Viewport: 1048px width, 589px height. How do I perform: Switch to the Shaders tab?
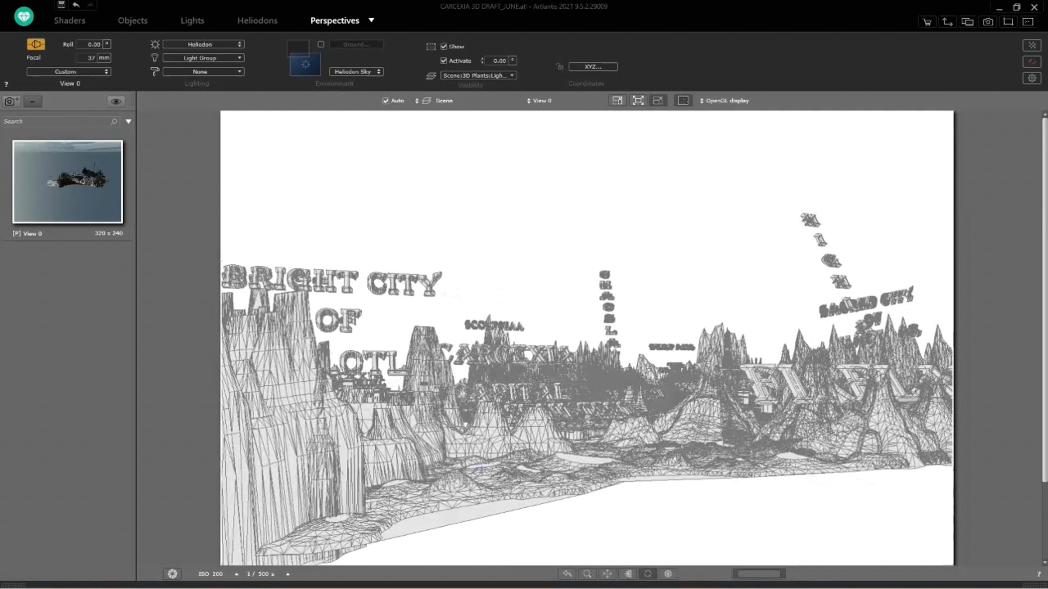point(69,21)
